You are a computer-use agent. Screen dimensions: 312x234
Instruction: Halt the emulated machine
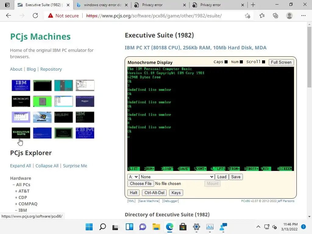point(133,193)
